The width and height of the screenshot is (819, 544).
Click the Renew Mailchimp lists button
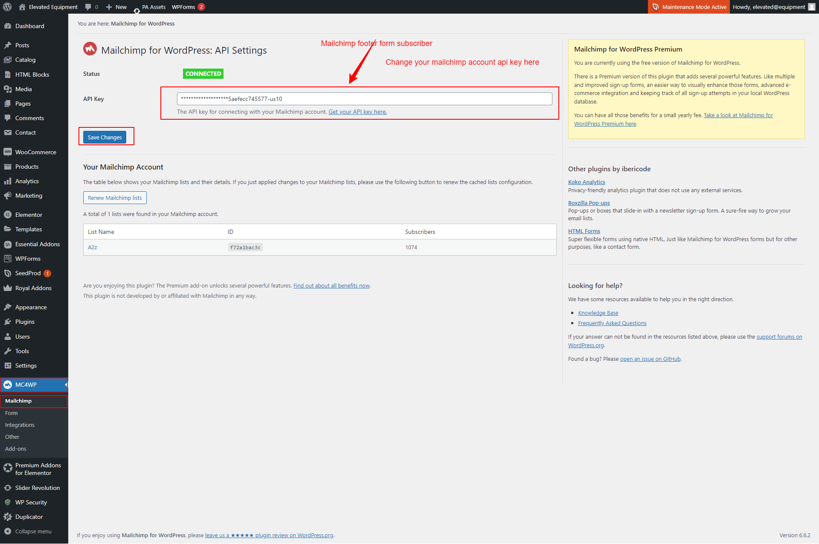115,198
